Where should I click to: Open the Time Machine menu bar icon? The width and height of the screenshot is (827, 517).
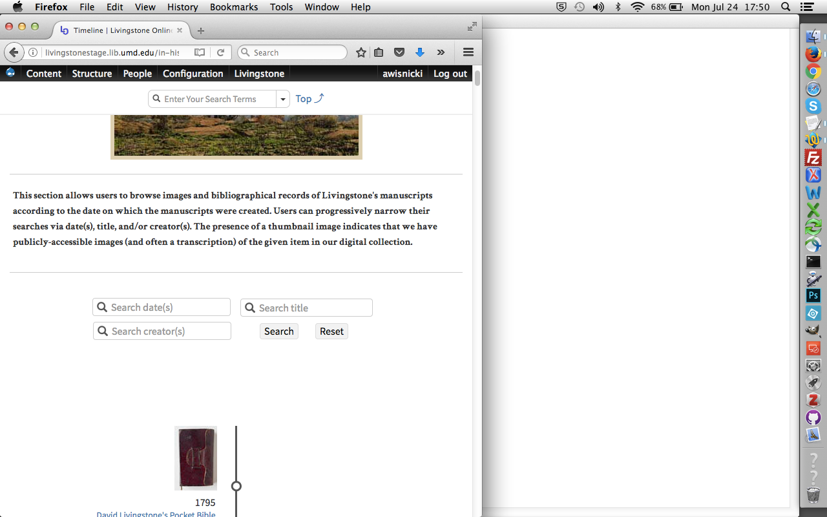580,7
